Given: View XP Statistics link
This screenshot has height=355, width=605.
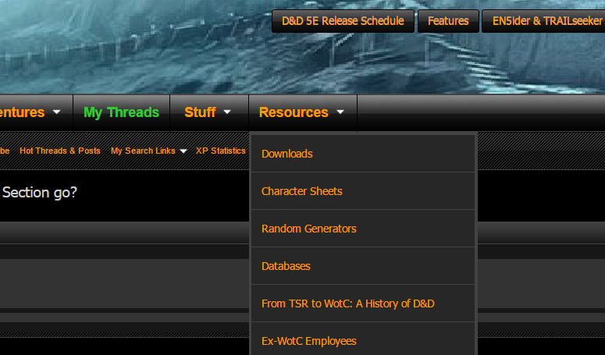Looking at the screenshot, I should 221,151.
